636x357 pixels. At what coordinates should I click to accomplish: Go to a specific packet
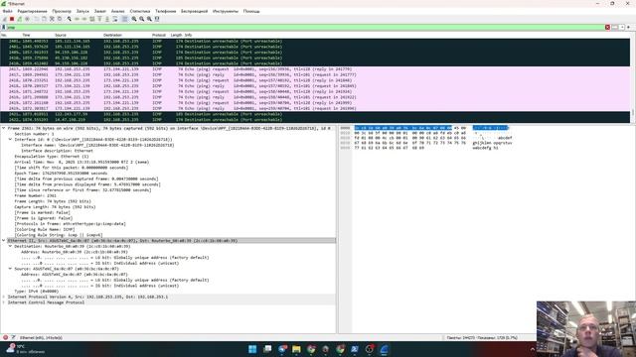point(92,19)
